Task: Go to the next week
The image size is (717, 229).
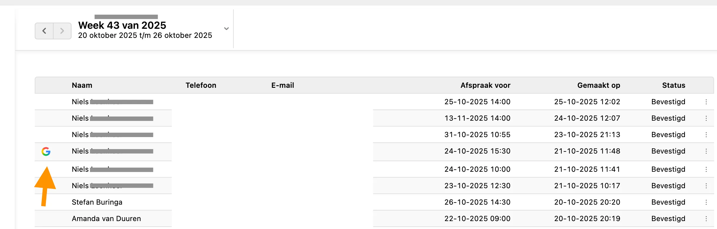Action: coord(62,31)
